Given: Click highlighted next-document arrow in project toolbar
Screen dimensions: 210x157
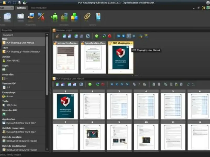Looking at the screenshot, I should tap(129, 36).
